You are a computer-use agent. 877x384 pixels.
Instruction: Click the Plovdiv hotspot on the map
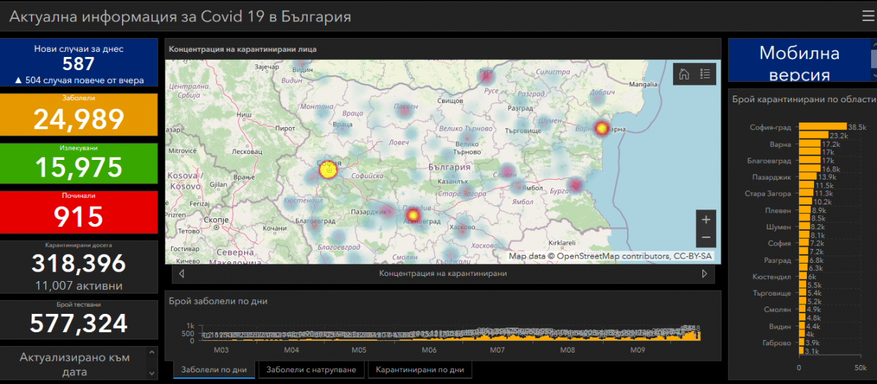412,215
